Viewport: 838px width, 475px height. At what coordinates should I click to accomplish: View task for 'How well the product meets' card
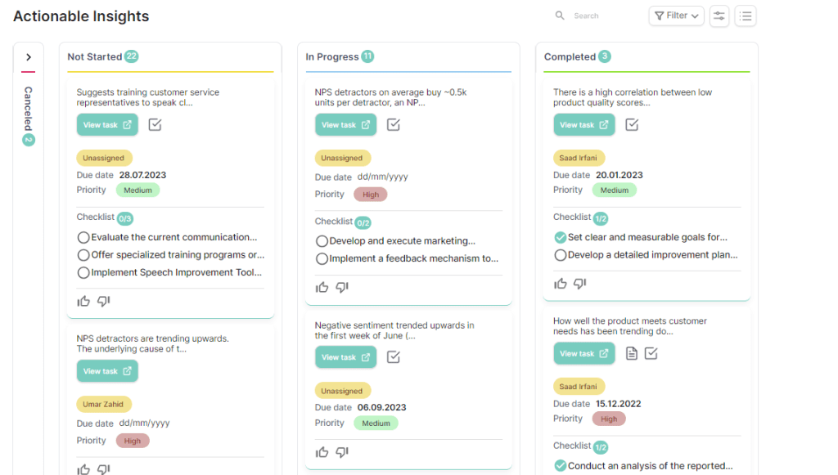pyautogui.click(x=584, y=353)
